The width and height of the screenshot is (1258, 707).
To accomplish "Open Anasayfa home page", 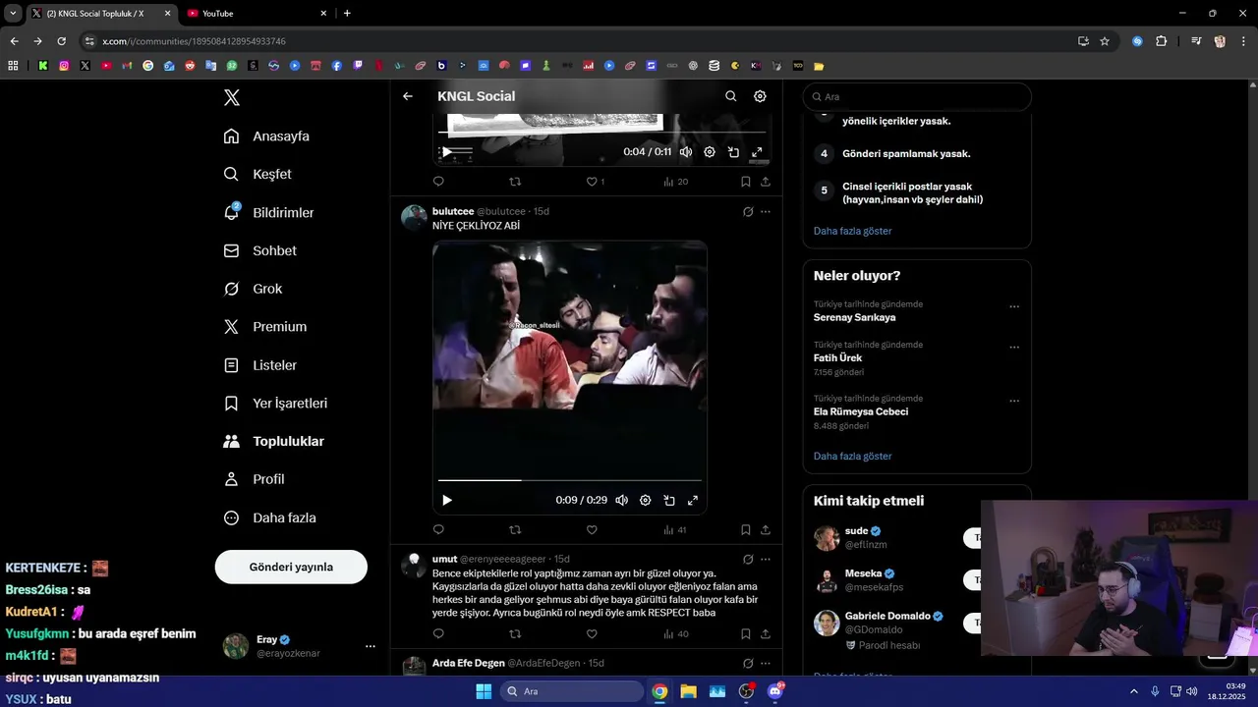I will tap(266, 136).
